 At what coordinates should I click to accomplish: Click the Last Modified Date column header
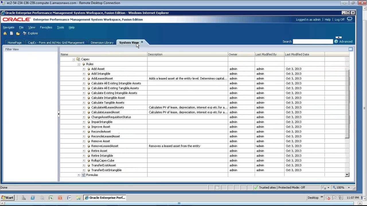coord(304,54)
